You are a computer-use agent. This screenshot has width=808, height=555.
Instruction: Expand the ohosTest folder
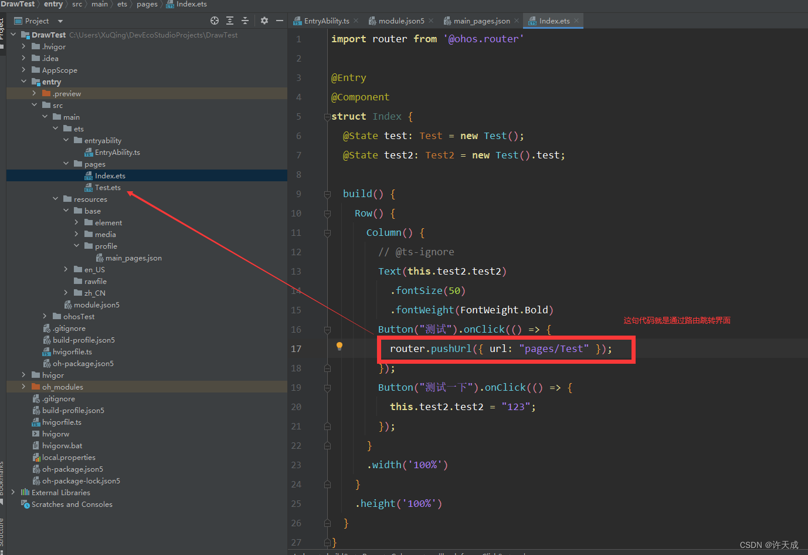45,316
